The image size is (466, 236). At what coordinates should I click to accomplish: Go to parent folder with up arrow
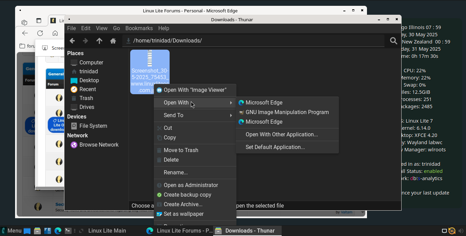pyautogui.click(x=99, y=41)
